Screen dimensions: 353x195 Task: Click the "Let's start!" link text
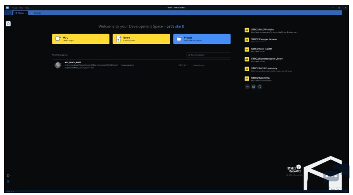176,26
